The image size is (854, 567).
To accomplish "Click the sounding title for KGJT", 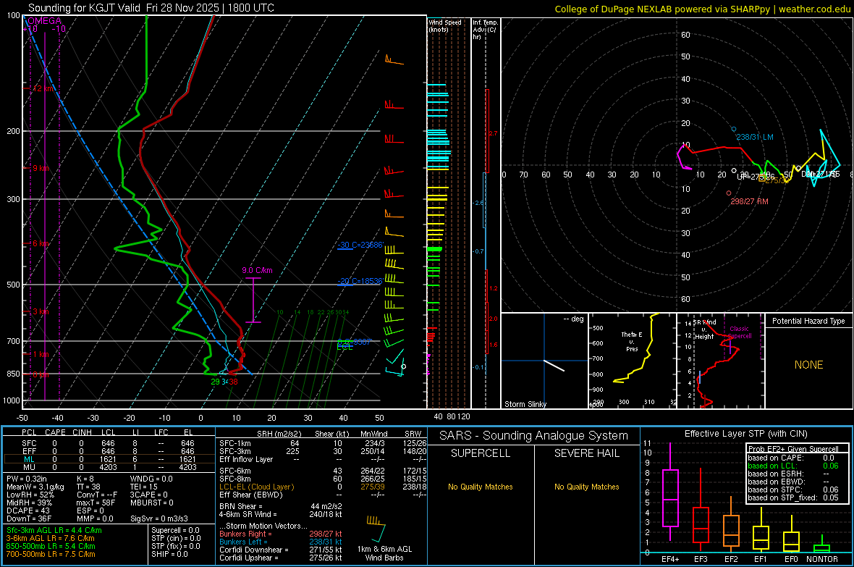I will (151, 8).
